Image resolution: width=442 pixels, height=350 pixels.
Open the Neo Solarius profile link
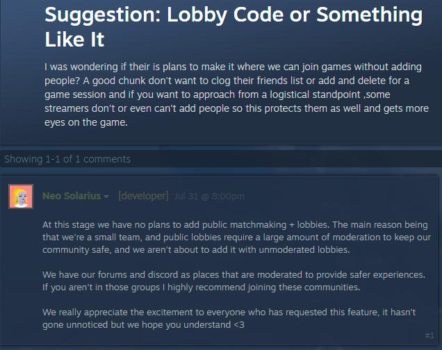point(72,196)
